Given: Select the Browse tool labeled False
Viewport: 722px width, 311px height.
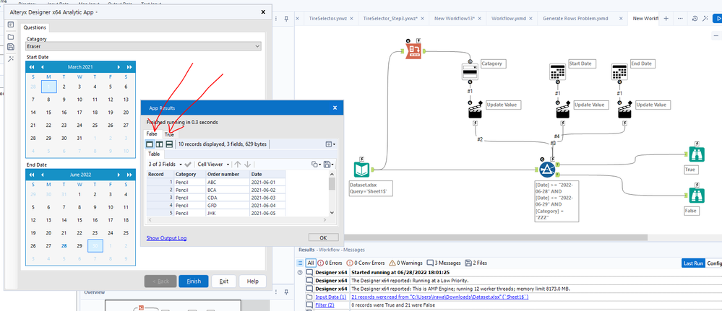Looking at the screenshot, I should 696,195.
